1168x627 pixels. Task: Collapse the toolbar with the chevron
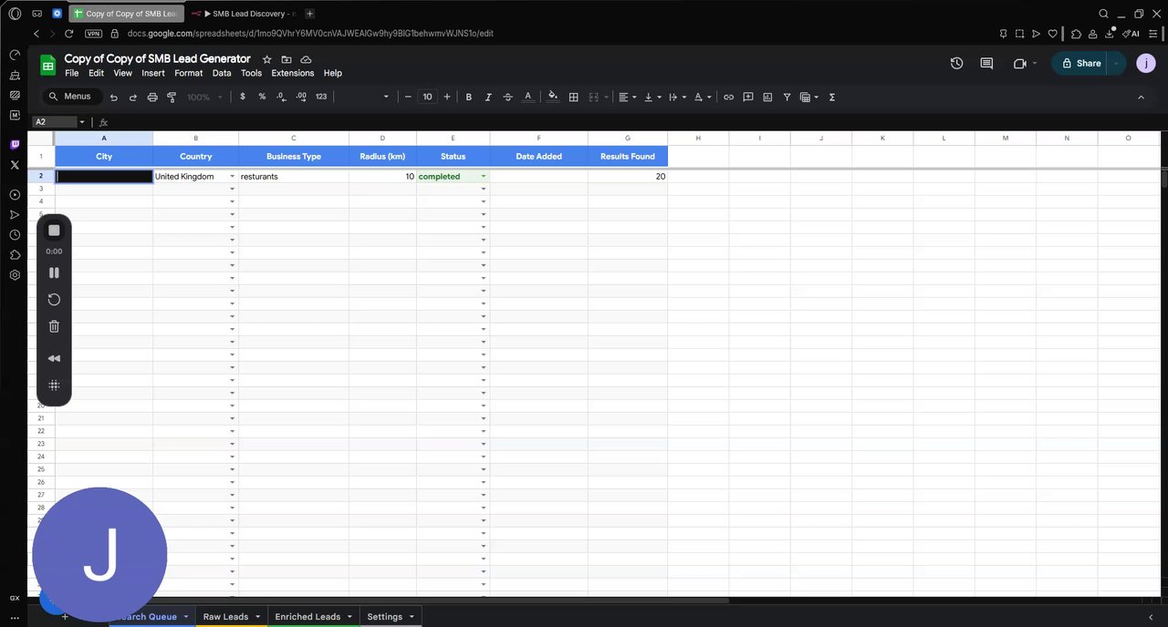pyautogui.click(x=1141, y=97)
